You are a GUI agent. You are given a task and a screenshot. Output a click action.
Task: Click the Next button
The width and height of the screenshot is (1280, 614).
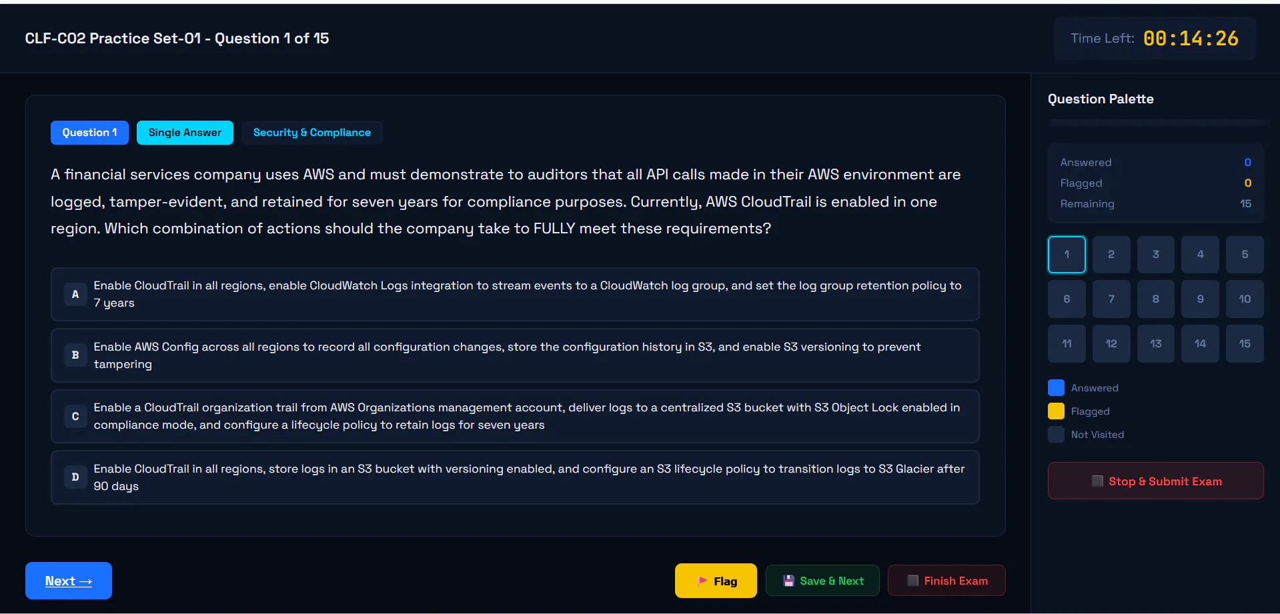click(69, 581)
